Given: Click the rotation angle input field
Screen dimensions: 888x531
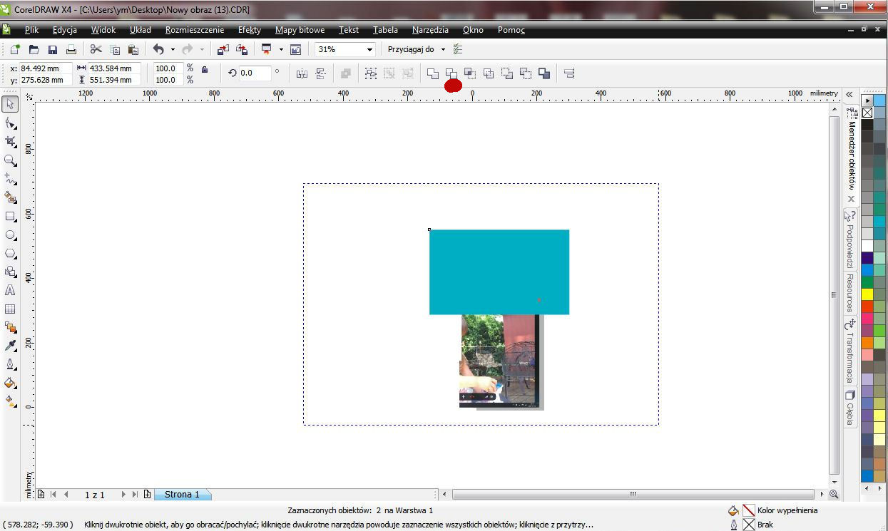Looking at the screenshot, I should pos(255,73).
